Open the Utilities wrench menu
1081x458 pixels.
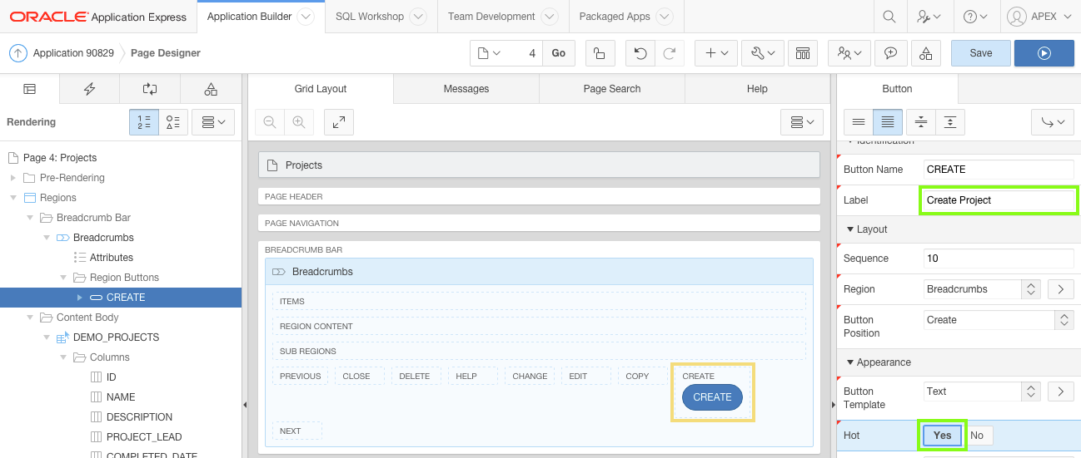[x=763, y=53]
